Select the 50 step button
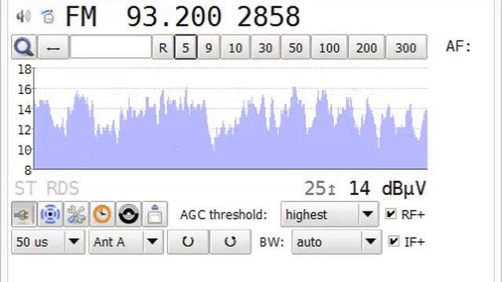 pos(296,47)
